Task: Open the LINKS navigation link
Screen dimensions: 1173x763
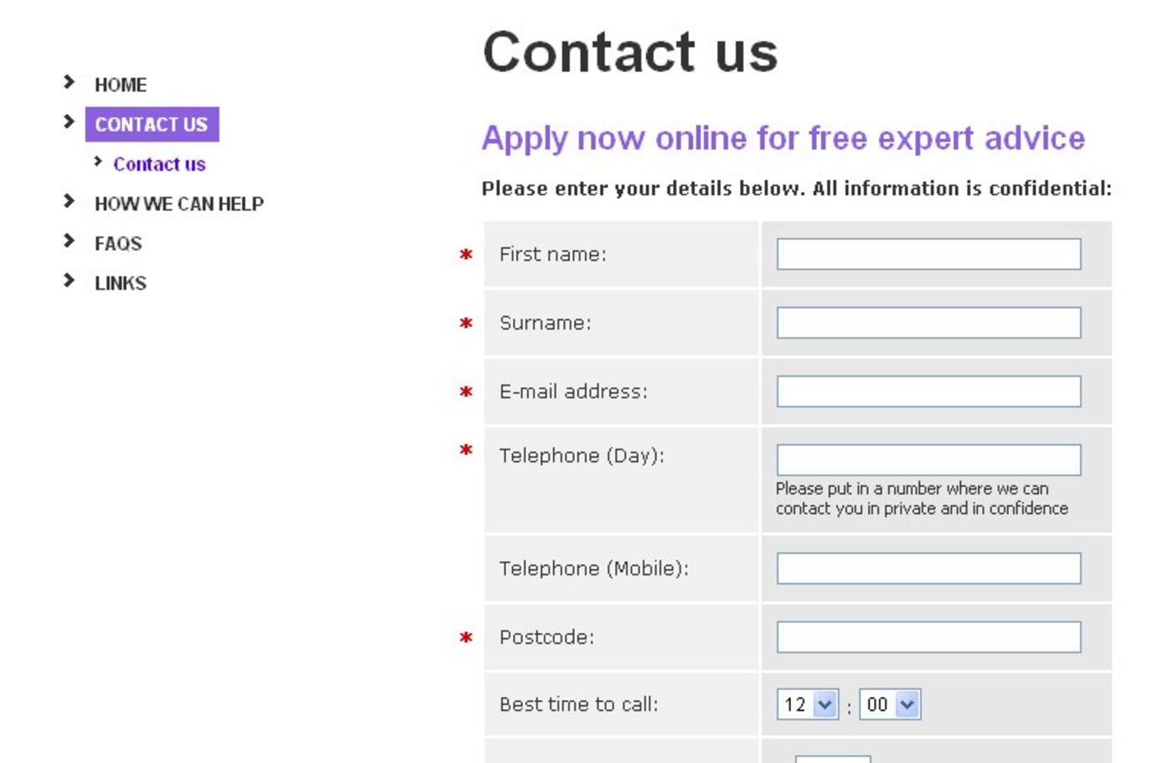Action: click(121, 283)
